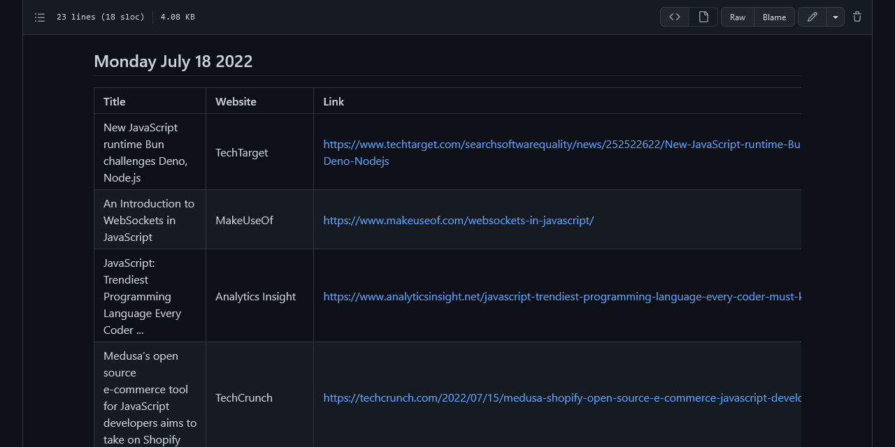Image resolution: width=895 pixels, height=447 pixels.
Task: Open the TechCrunch Medusa article link
Action: pyautogui.click(x=559, y=397)
